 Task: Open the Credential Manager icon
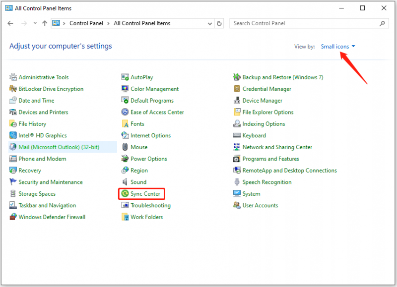pos(237,89)
